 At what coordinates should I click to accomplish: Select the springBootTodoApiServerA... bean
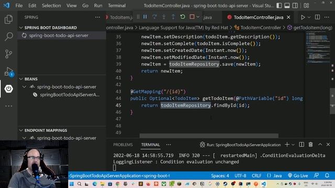coord(70,95)
